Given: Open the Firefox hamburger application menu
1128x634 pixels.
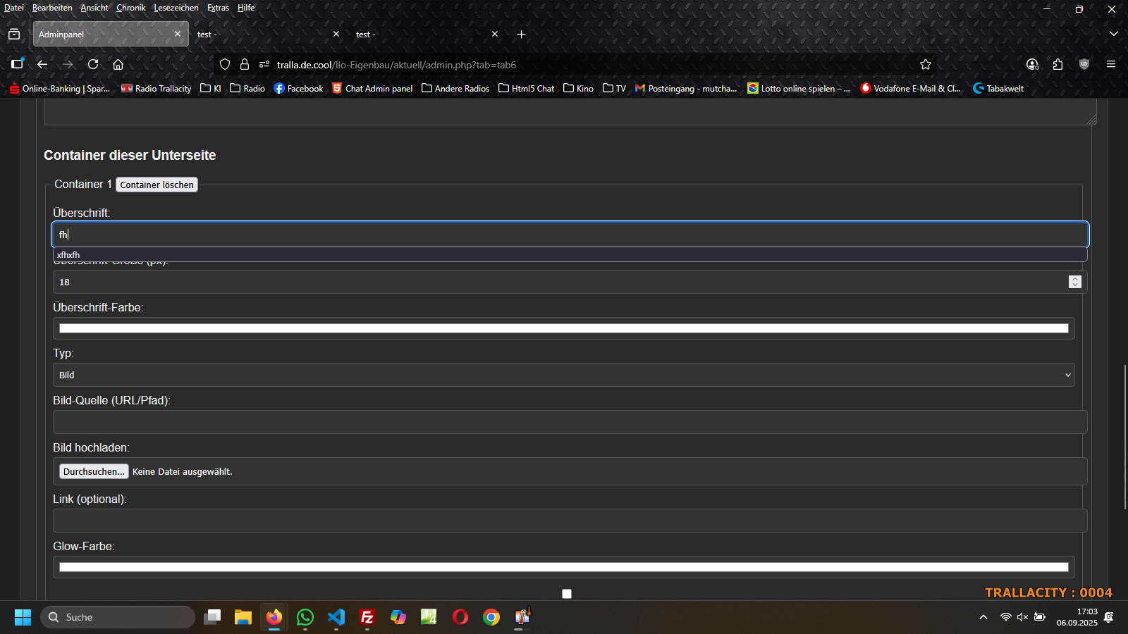Looking at the screenshot, I should tap(1111, 64).
